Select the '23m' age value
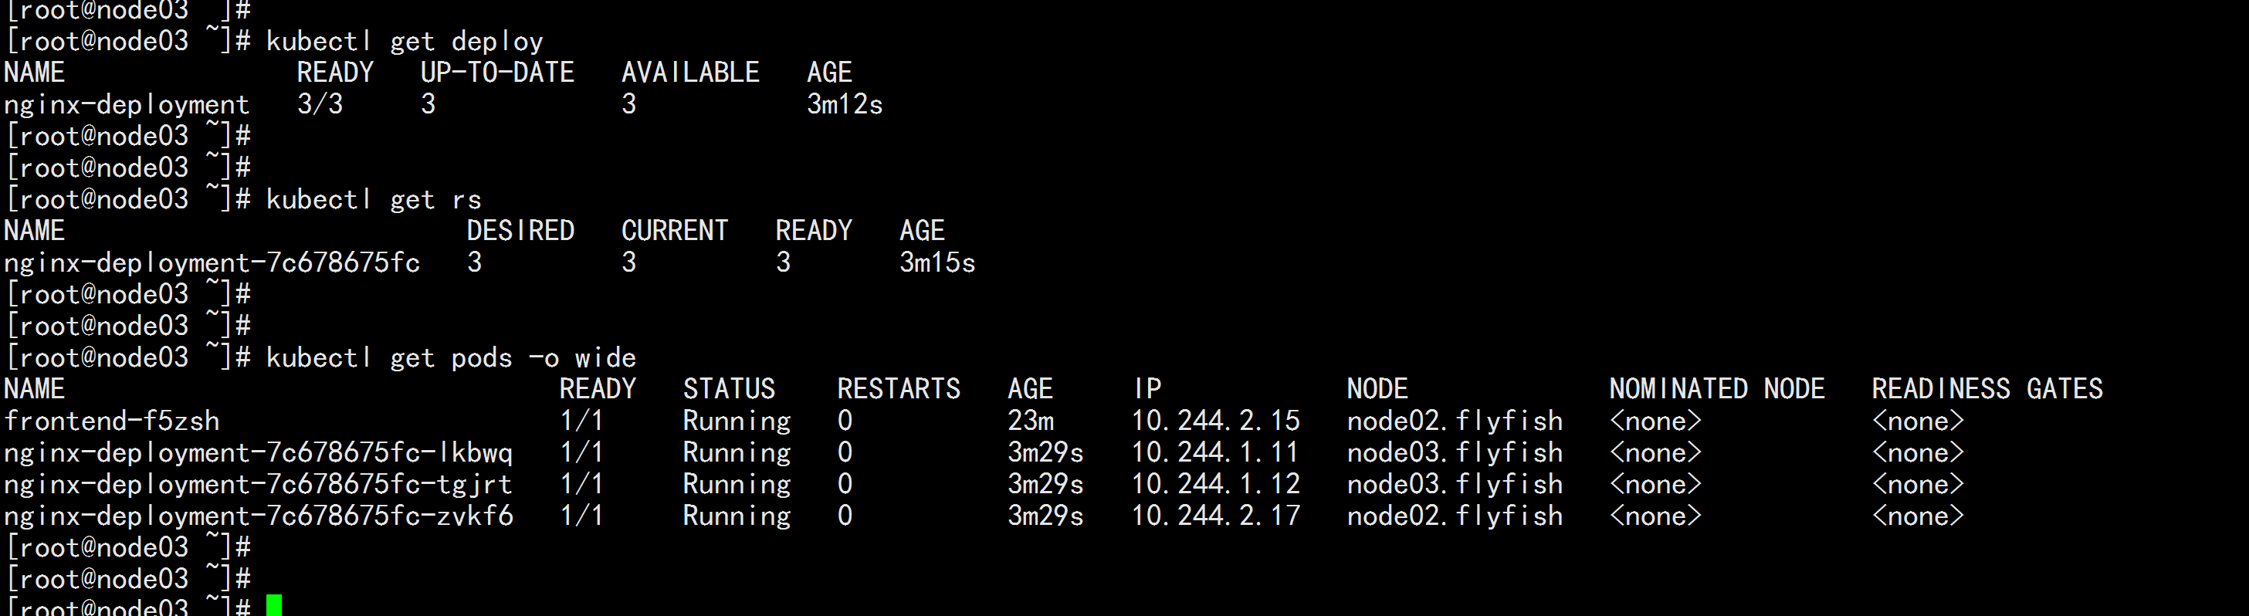The height and width of the screenshot is (616, 2249). tap(1030, 421)
